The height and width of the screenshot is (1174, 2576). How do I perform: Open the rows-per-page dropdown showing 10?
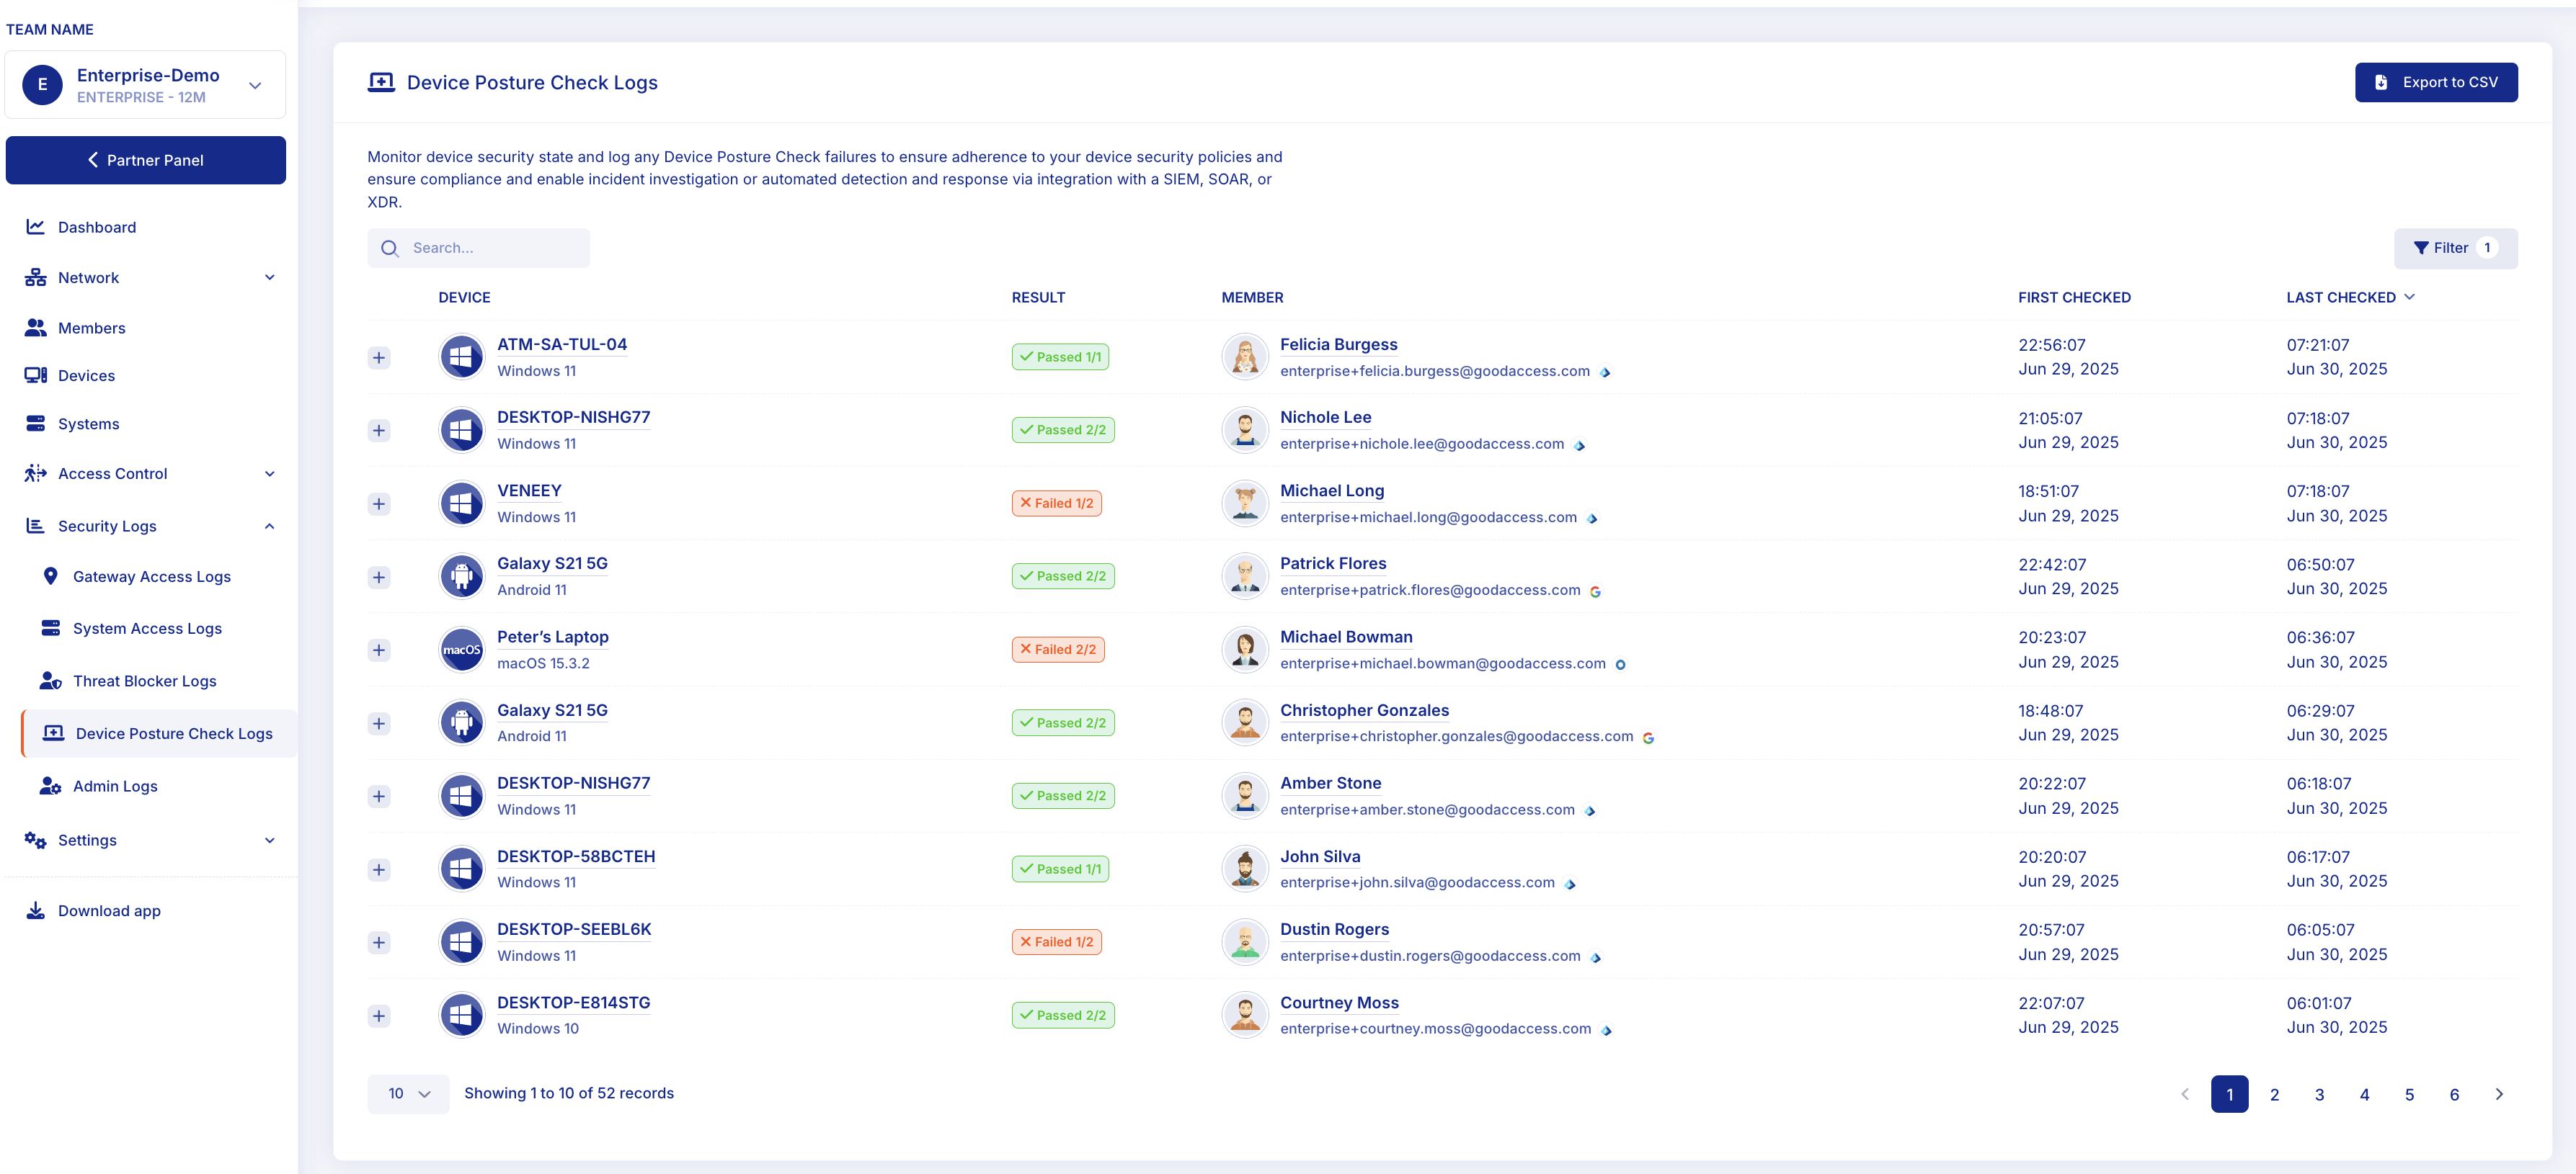408,1094
